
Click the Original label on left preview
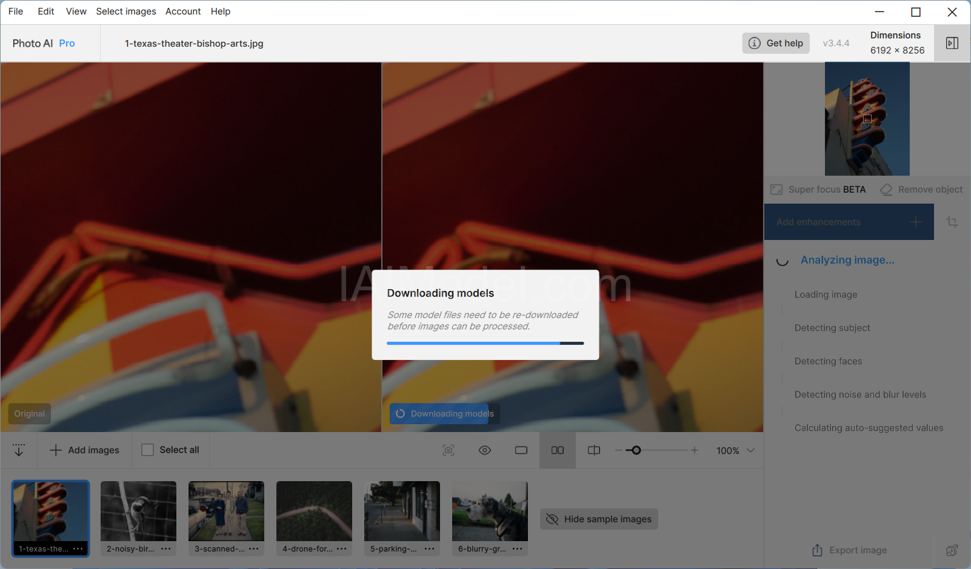pos(30,414)
